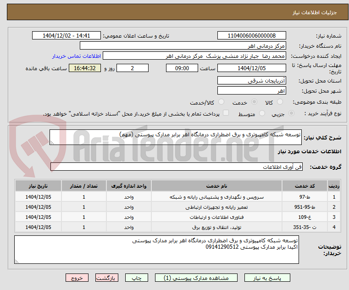Click the date cell in row 1

[38, 197]
